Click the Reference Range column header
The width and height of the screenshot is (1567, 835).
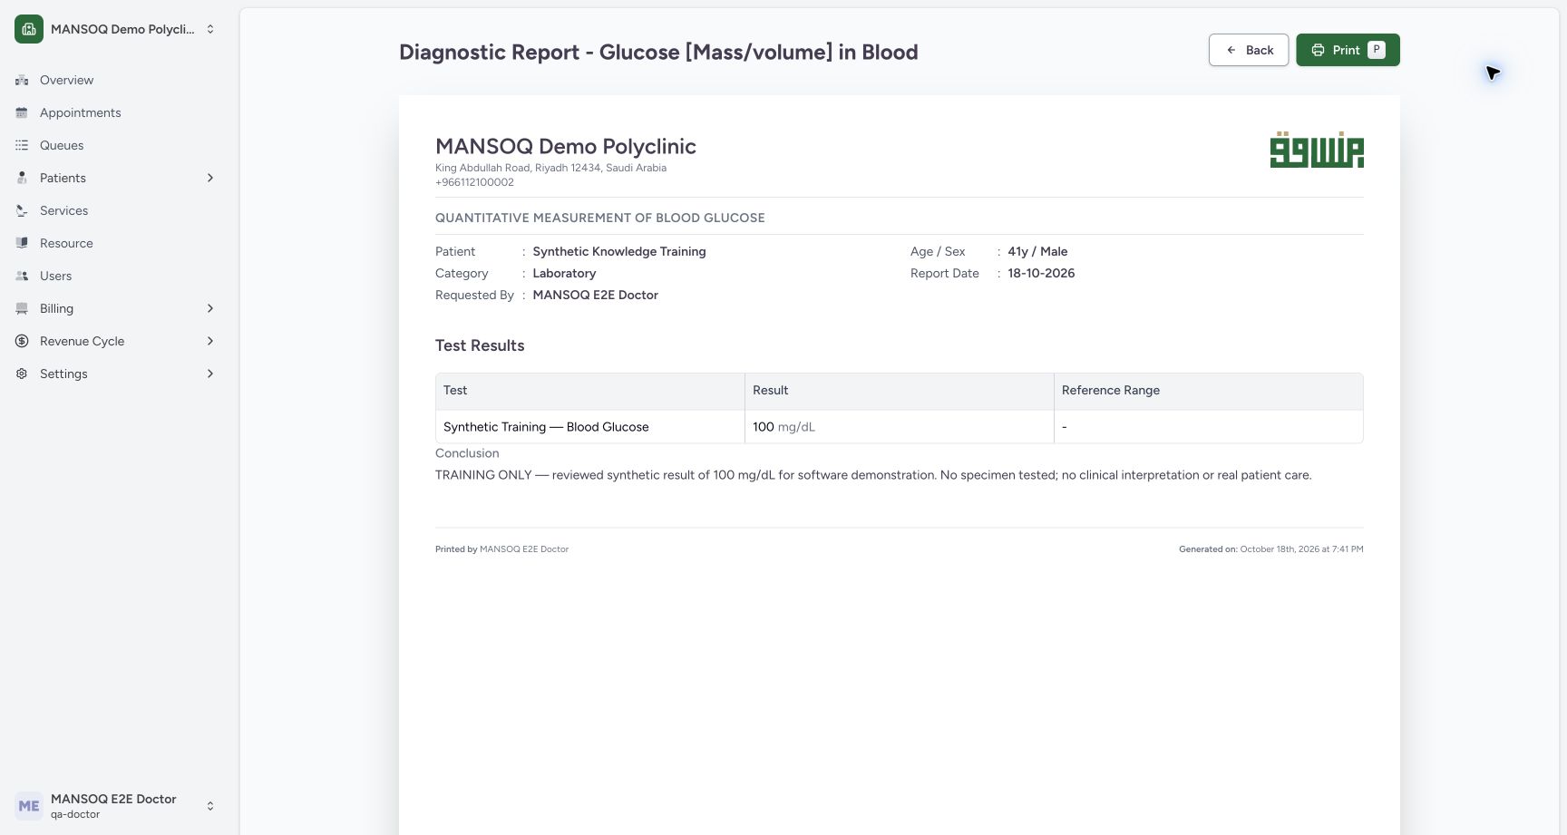[x=1208, y=391]
